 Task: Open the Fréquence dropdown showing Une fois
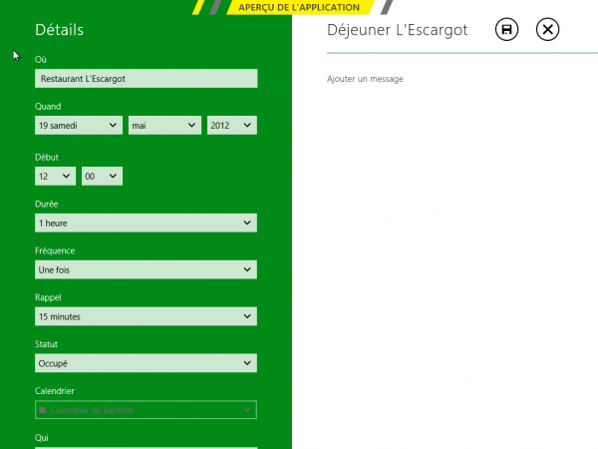(x=146, y=269)
